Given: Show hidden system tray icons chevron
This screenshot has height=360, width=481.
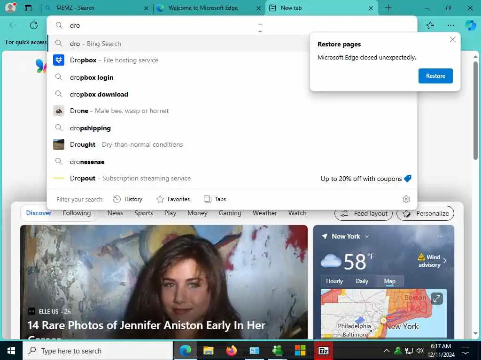Looking at the screenshot, I should (387, 351).
